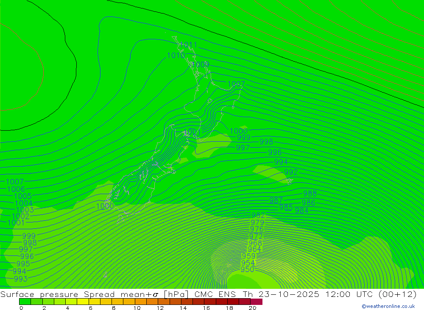The height and width of the screenshot is (310, 424).
Task: Select the 1010 contour label
Action: [x=176, y=55]
